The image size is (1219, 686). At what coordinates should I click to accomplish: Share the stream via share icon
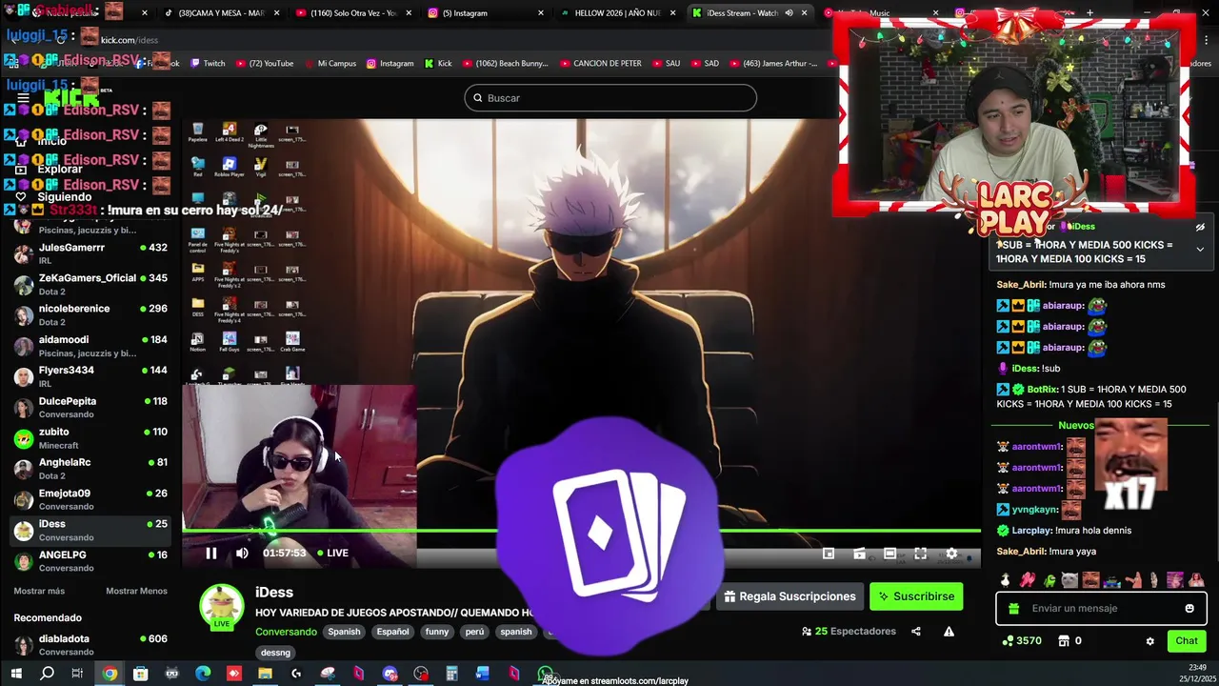[916, 631]
